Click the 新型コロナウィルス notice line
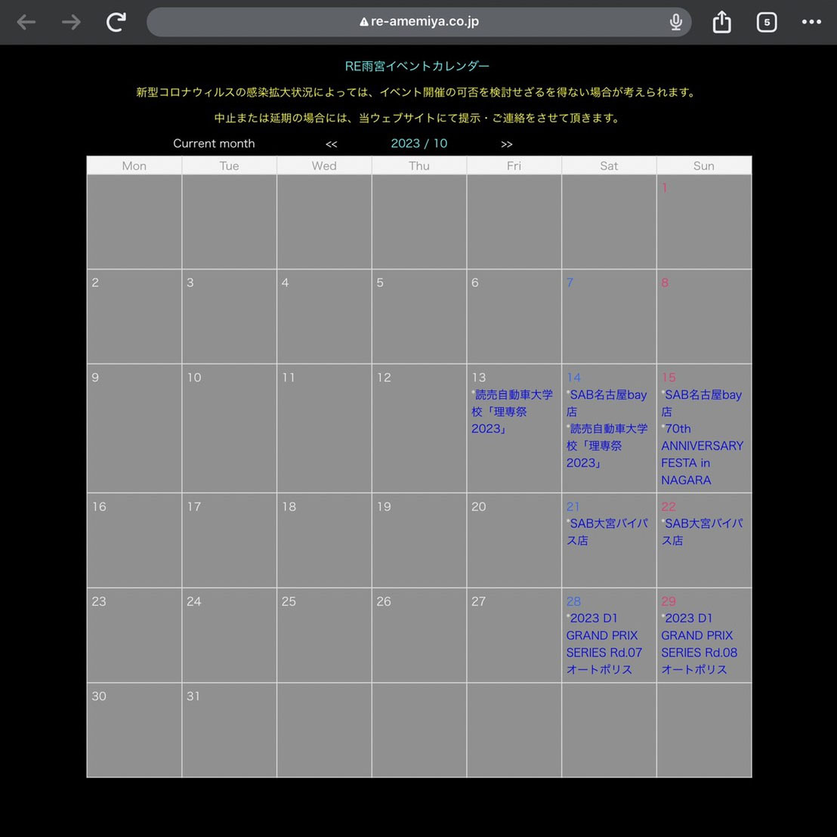Viewport: 837px width, 837px height. pos(417,92)
